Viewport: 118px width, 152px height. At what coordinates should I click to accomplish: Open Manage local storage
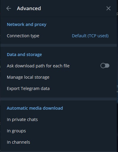click(x=59, y=77)
